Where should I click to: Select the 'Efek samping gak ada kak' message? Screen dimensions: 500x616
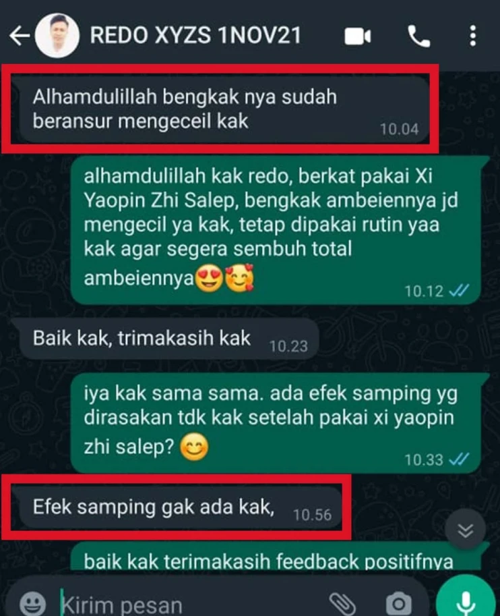[179, 508]
